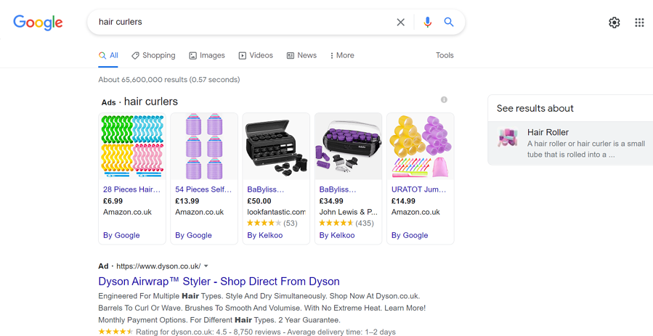Click the colorful spiral curlers product image
Viewport: 653px width, 336px height.
coord(132,147)
